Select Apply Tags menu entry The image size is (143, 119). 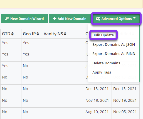pyautogui.click(x=102, y=72)
